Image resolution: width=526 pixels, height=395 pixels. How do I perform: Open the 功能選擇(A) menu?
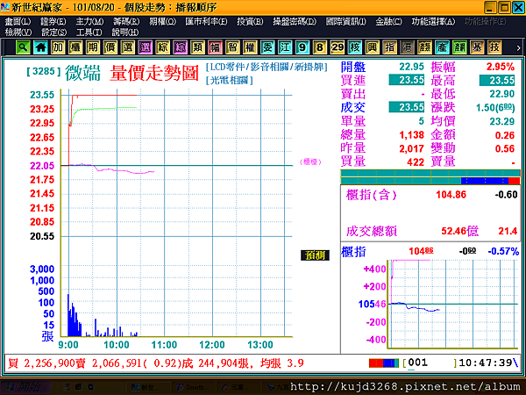[433, 22]
